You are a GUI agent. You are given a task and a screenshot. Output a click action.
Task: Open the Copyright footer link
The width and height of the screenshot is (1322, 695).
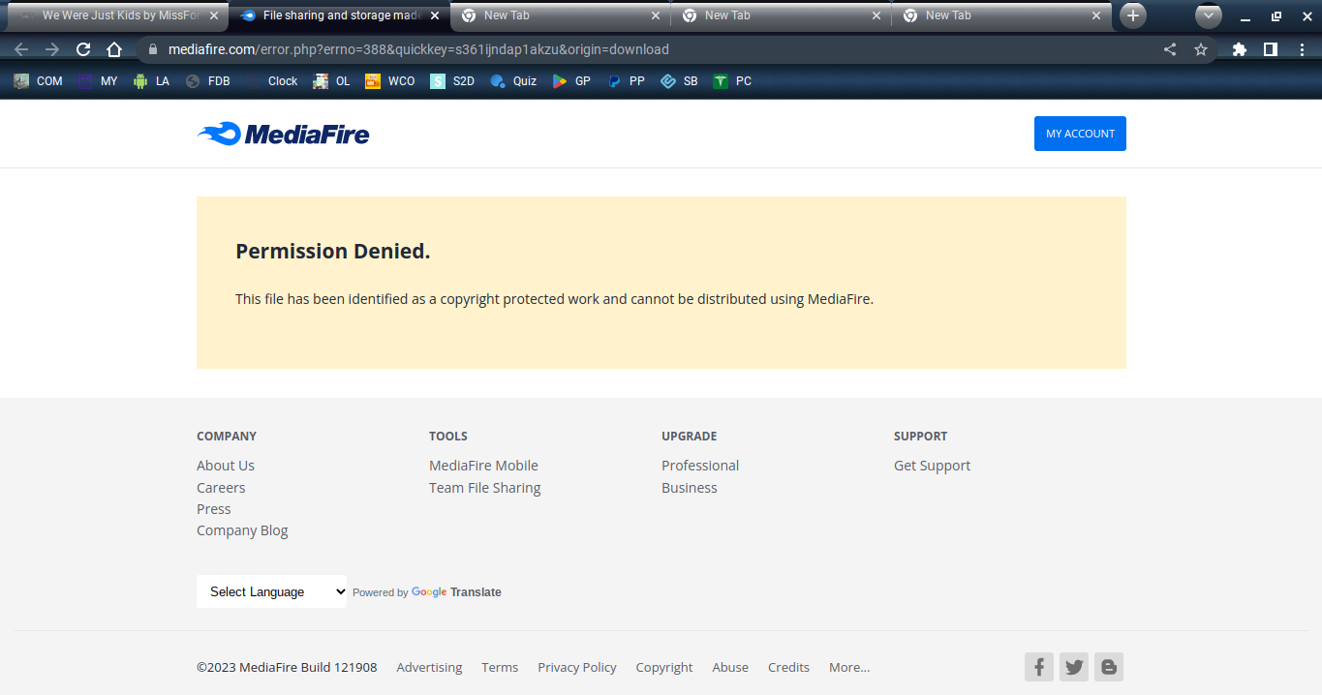click(x=664, y=667)
